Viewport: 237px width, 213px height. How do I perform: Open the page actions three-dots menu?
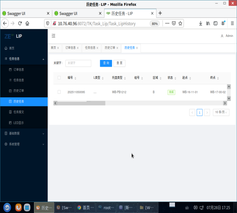click(x=167, y=23)
